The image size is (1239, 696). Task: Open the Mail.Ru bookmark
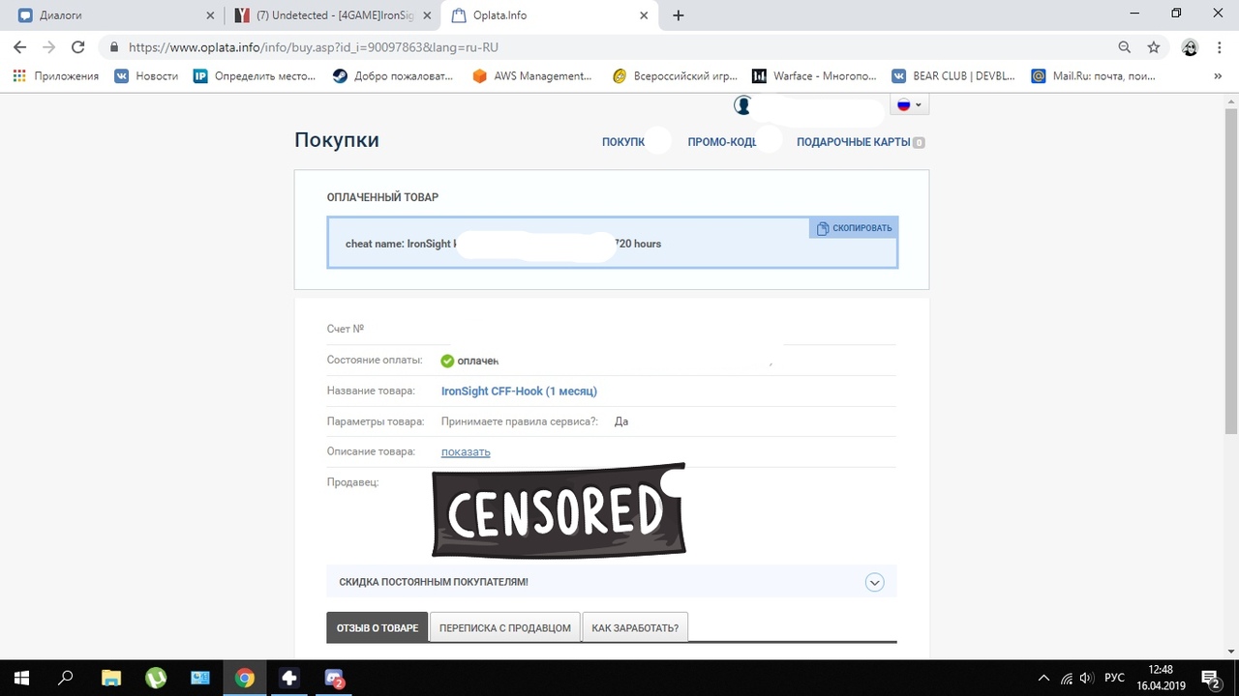[1094, 76]
